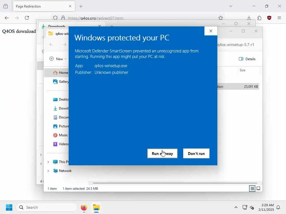The height and width of the screenshot is (214, 286).
Task: Open uBlock Origin extension icon
Action: pyautogui.click(x=269, y=18)
